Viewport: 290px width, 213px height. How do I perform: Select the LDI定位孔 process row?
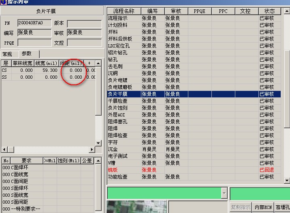pos(194,46)
